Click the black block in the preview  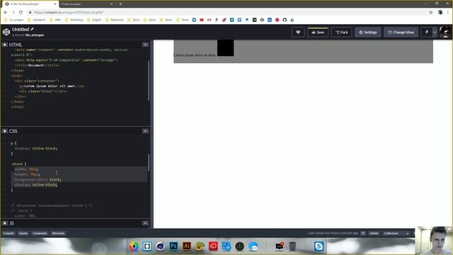pyautogui.click(x=225, y=48)
